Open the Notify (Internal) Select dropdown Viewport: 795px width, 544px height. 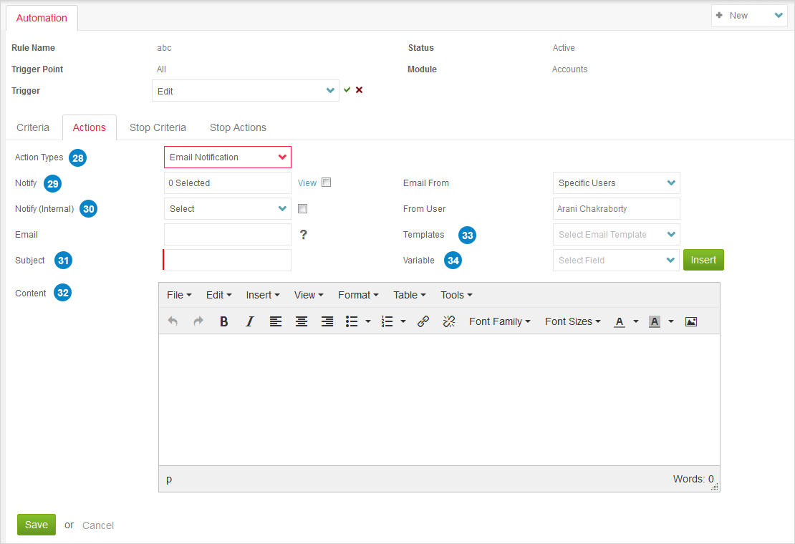click(x=228, y=209)
